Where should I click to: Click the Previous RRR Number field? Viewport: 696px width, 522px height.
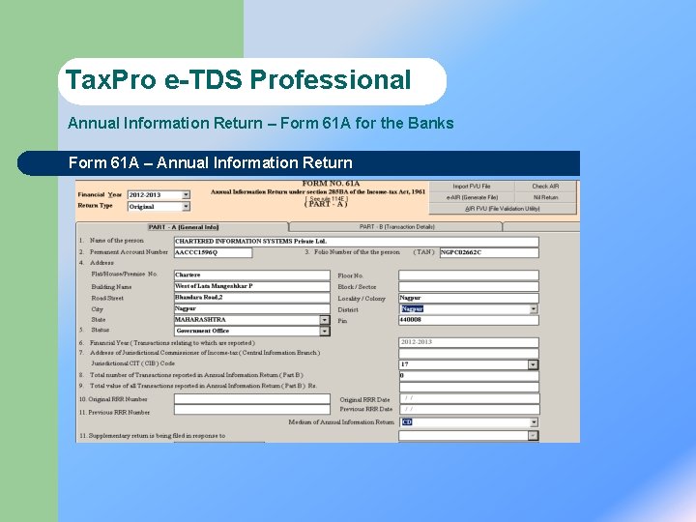tap(251, 410)
